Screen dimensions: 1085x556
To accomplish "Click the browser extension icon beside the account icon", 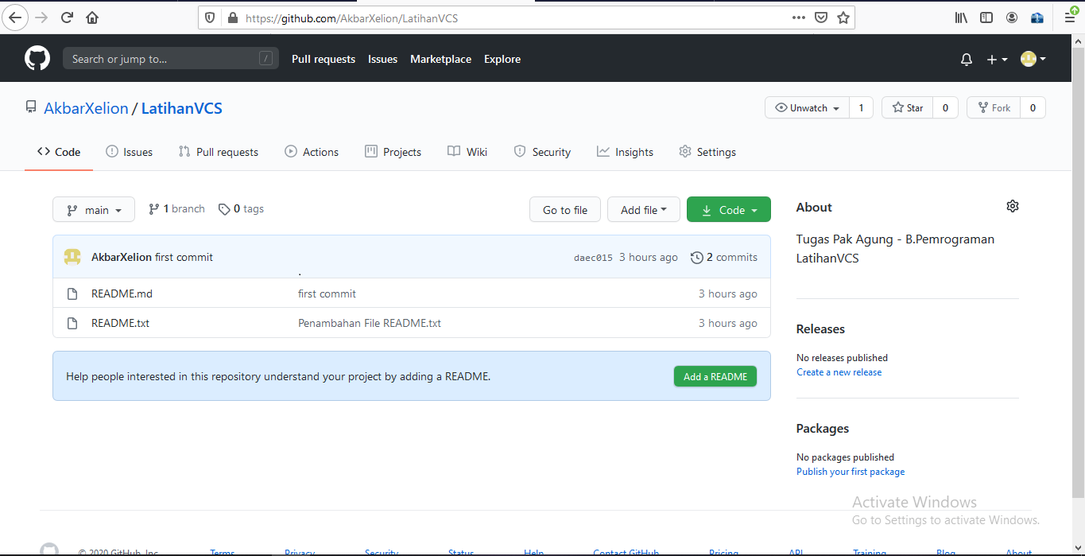I will pos(1037,17).
